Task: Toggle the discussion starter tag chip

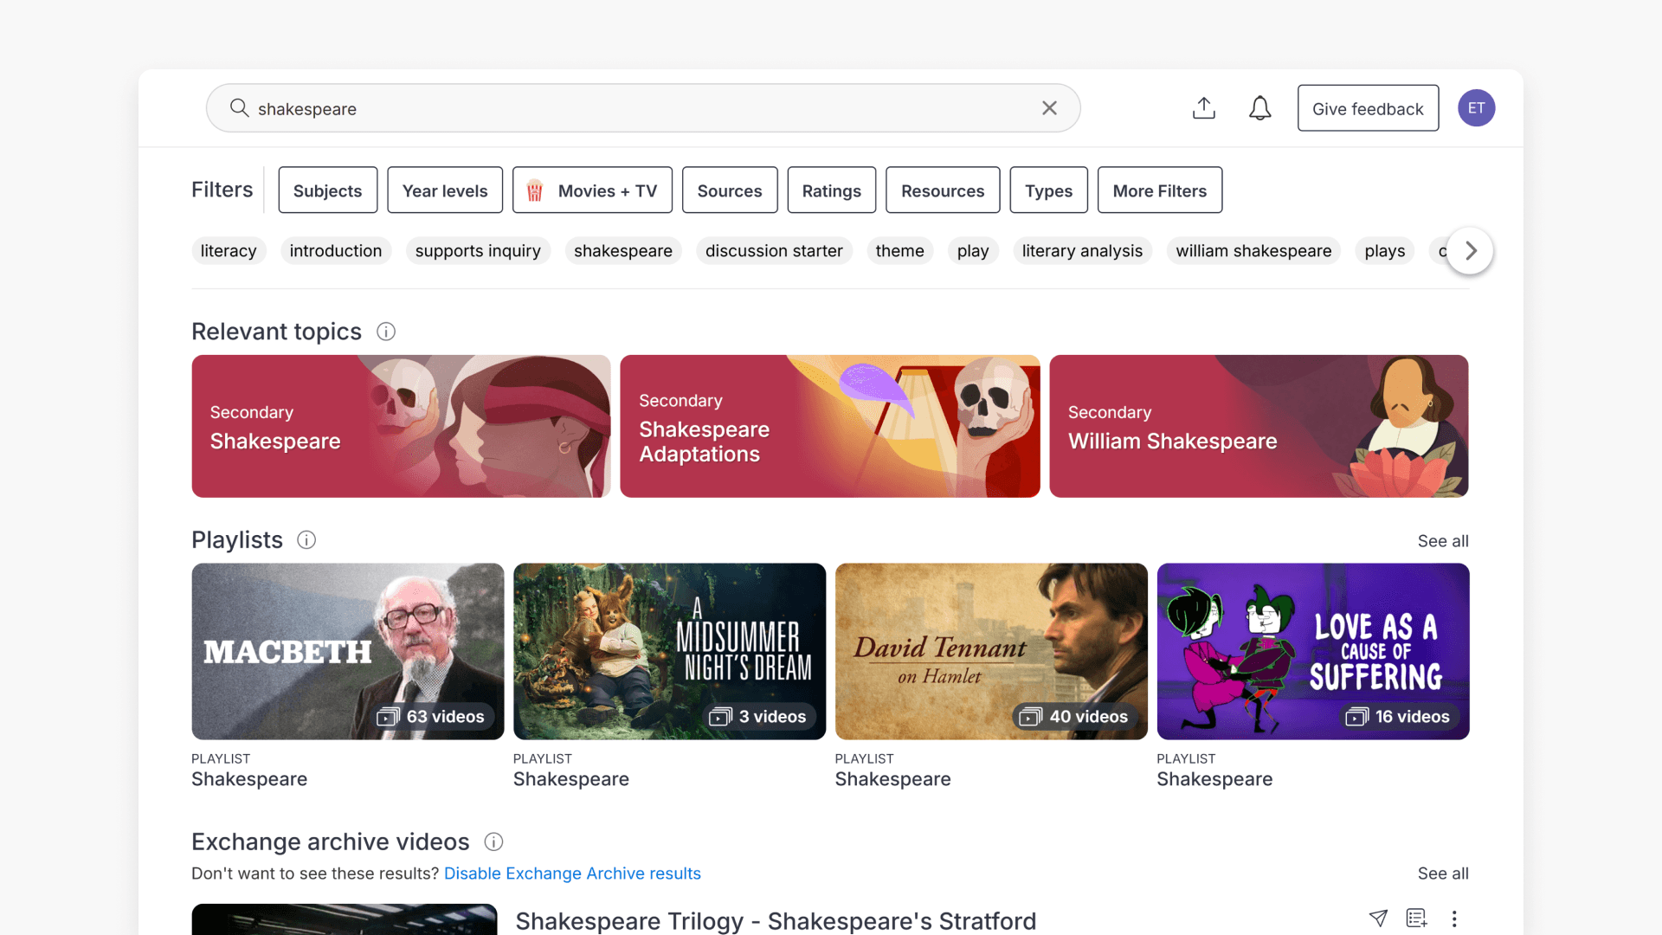Action: pos(774,251)
